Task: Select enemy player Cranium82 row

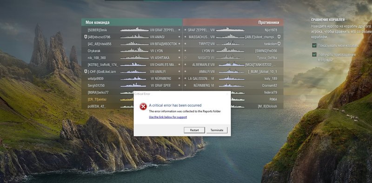Action: click(x=233, y=85)
